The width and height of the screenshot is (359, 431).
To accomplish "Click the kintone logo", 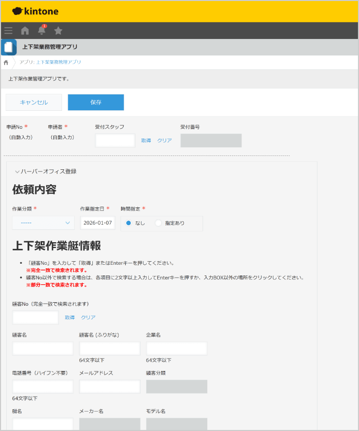I will tap(35, 11).
